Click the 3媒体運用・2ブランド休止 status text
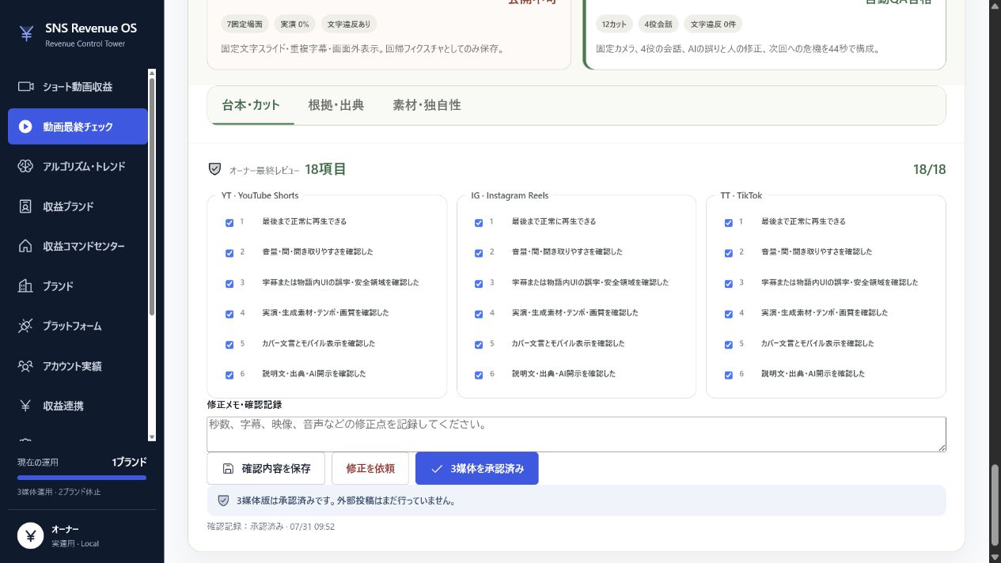1001x563 pixels. click(59, 492)
